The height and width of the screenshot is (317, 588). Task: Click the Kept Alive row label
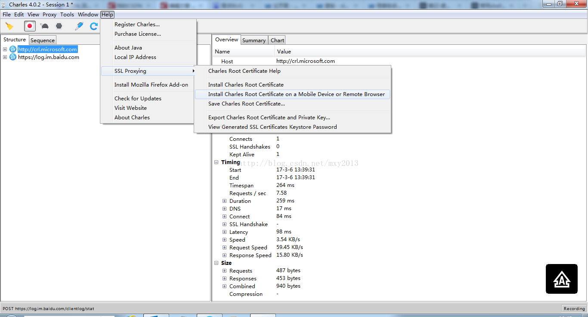[x=242, y=155]
